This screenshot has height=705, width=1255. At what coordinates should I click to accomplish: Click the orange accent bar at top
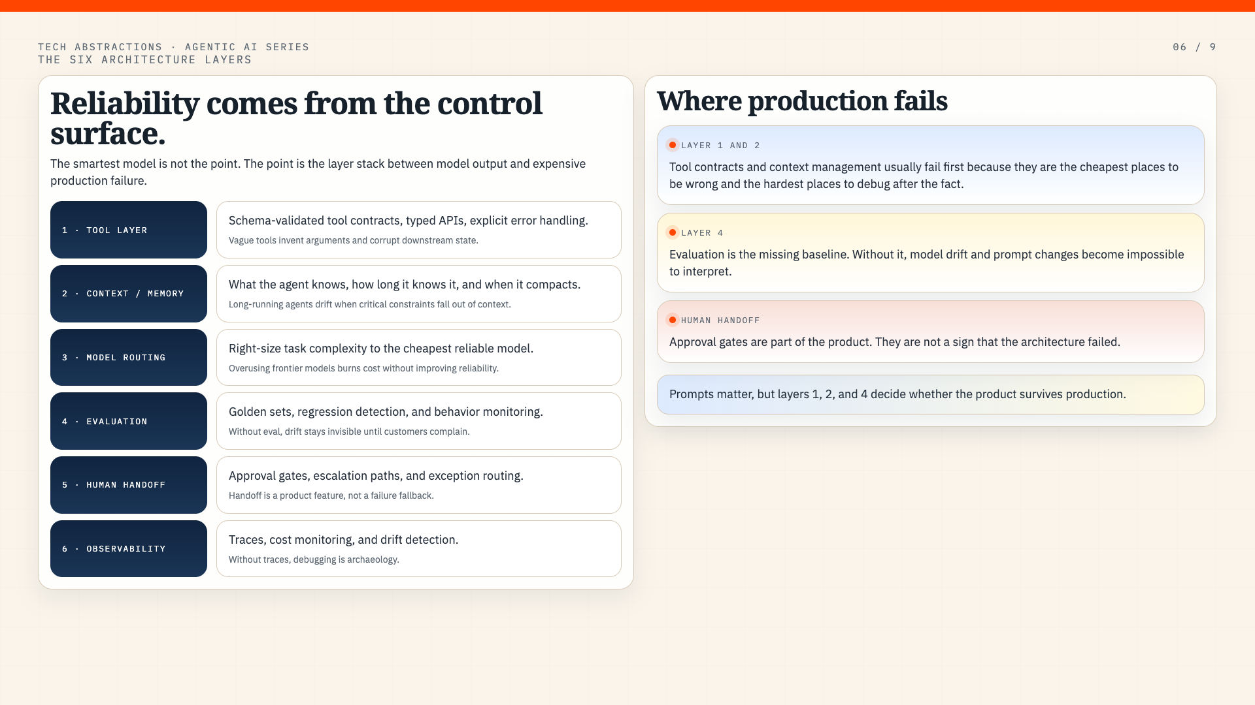627,6
